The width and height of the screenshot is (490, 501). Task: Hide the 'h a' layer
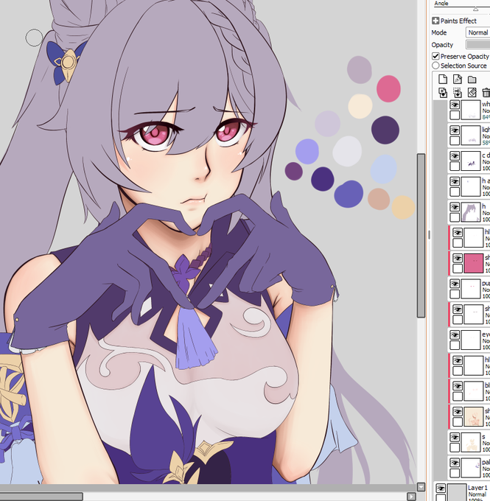click(x=455, y=181)
